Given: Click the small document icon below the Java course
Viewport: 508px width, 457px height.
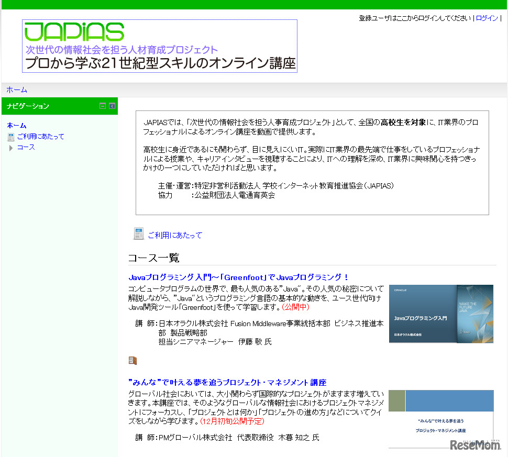Looking at the screenshot, I should coord(132,360).
